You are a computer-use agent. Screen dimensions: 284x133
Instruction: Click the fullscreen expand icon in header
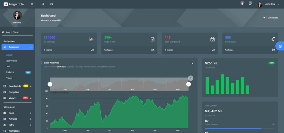[x=52, y=4]
